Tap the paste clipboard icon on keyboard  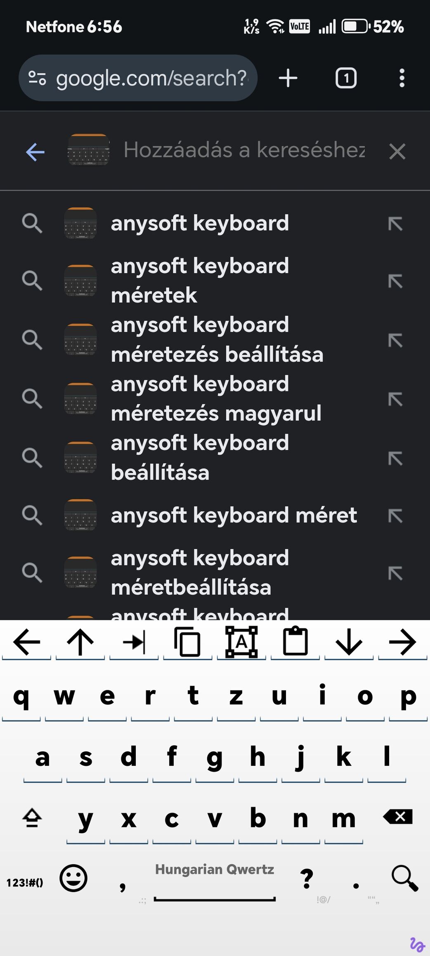coord(295,641)
